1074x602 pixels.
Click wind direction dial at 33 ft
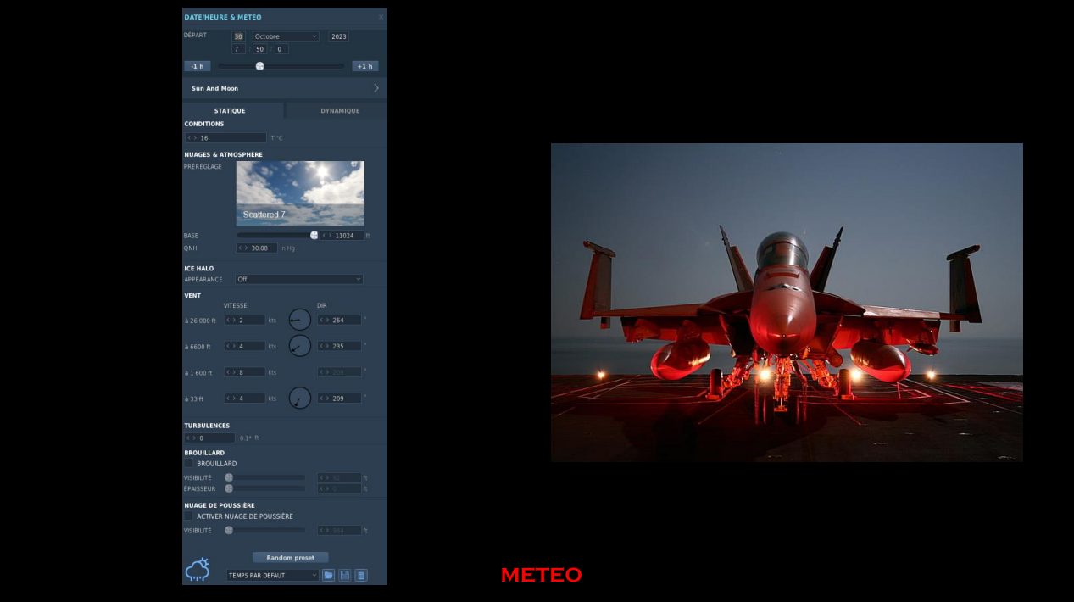[x=299, y=398]
